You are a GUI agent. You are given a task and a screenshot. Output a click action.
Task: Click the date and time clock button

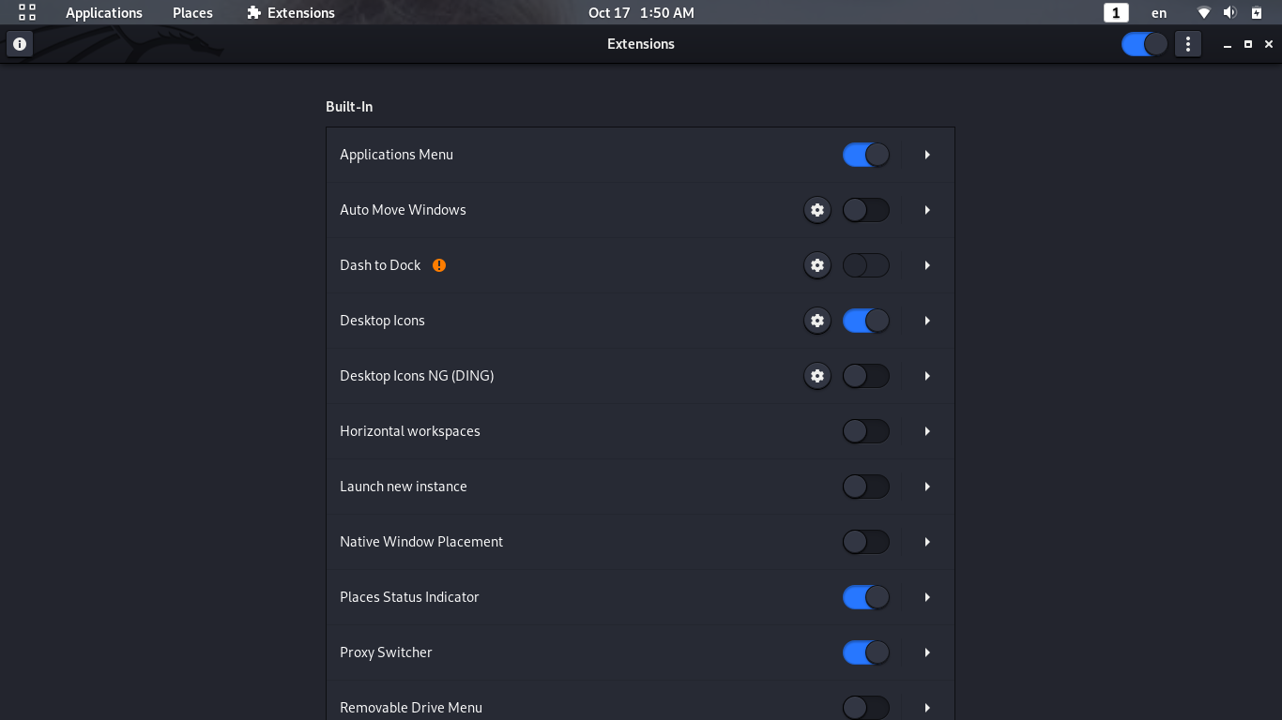pyautogui.click(x=641, y=13)
